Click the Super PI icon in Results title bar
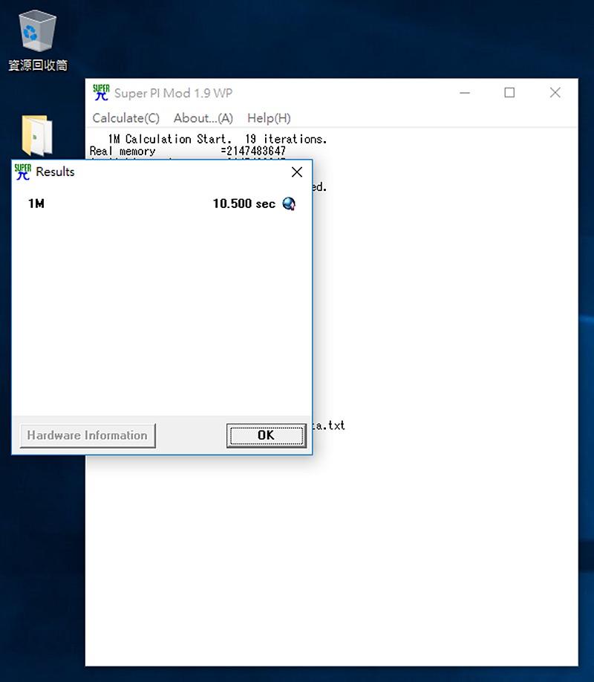594x682 pixels. (22, 172)
